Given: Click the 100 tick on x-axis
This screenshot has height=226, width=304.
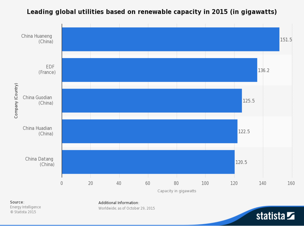Looking at the screenshot, I should click(205, 183).
